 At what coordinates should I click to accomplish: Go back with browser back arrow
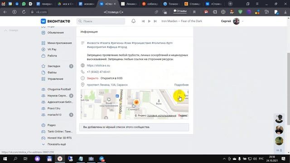pos(5,12)
